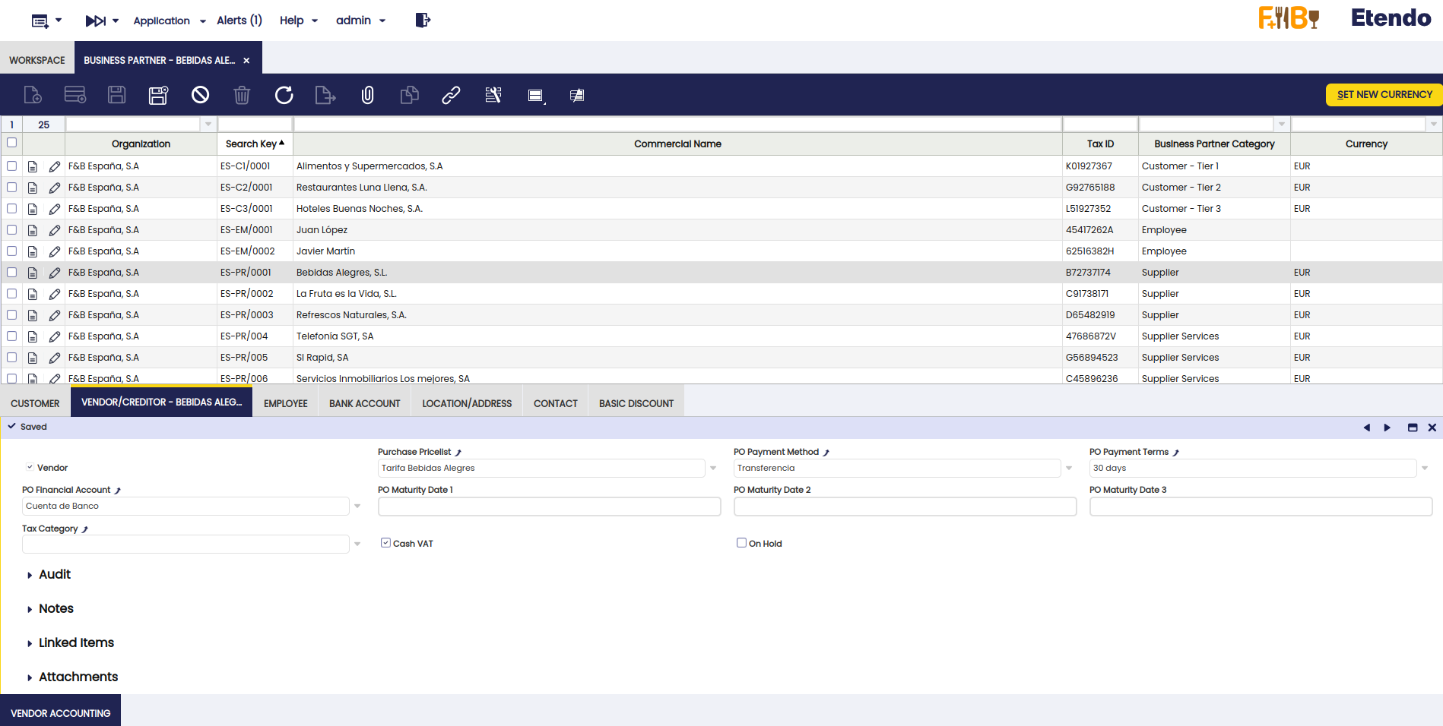Switch to the Bank Account subtab
Image resolution: width=1443 pixels, height=726 pixels.
pyautogui.click(x=365, y=403)
